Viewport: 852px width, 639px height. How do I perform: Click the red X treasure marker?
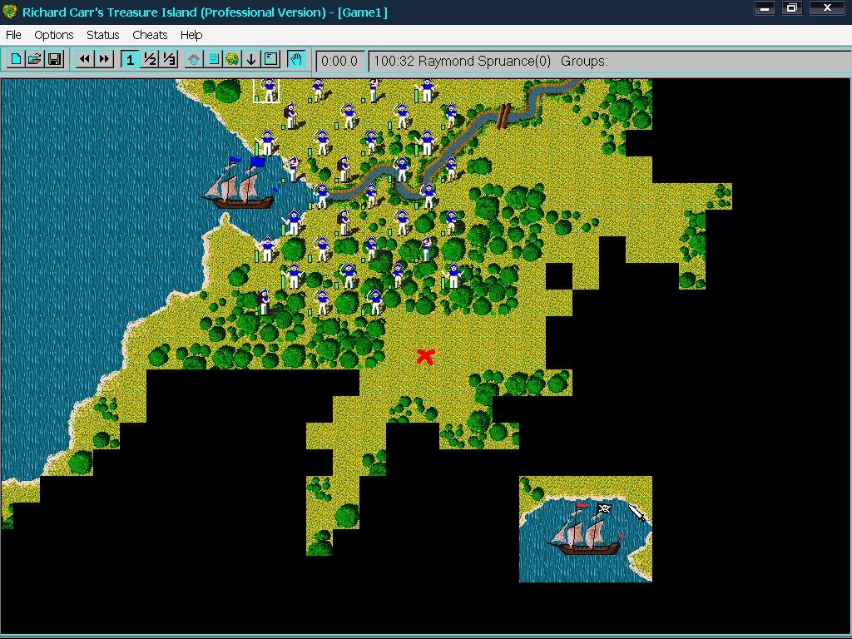[x=425, y=356]
